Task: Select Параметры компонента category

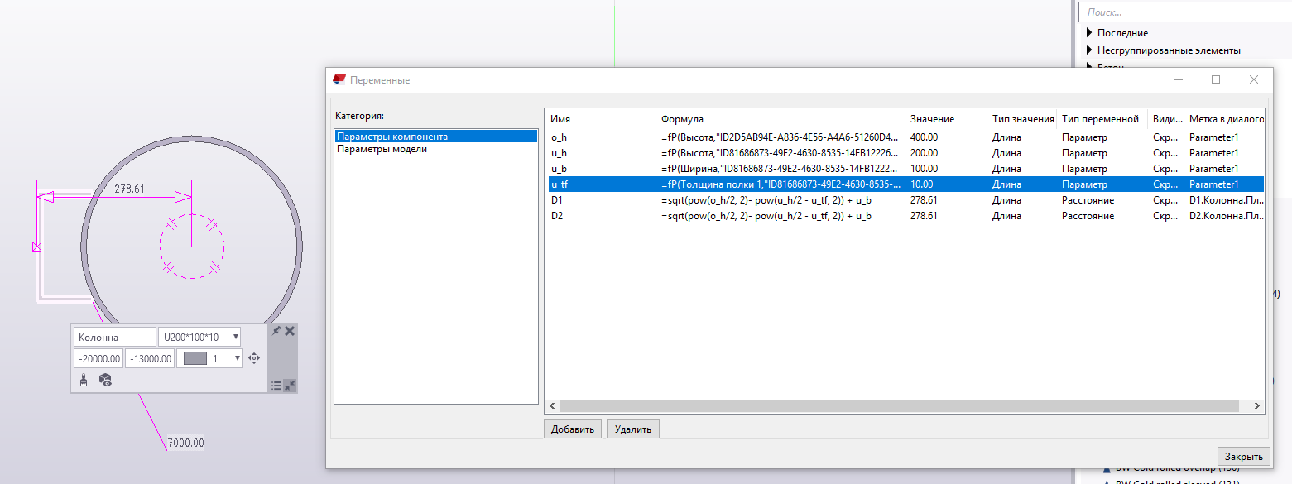Action: [392, 137]
